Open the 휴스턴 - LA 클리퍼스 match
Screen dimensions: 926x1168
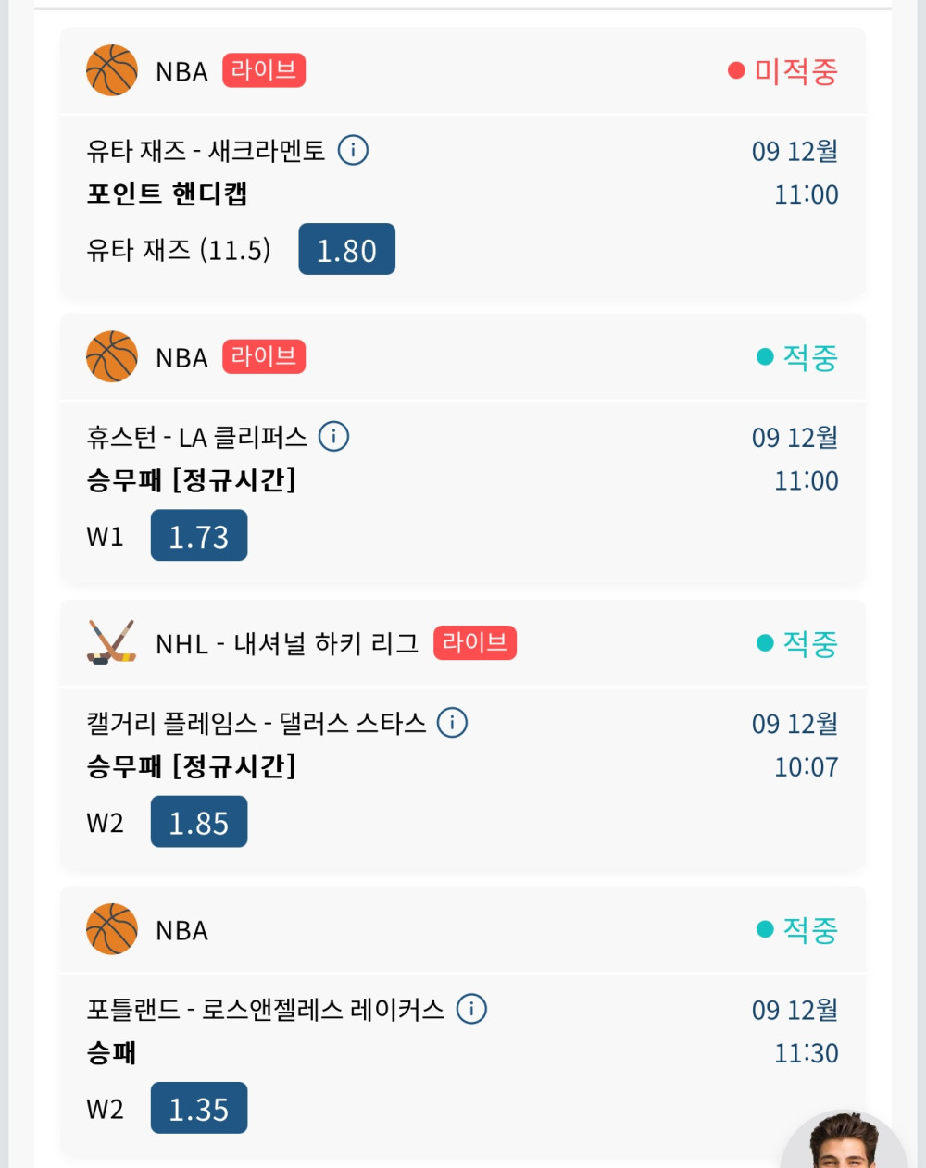click(196, 437)
